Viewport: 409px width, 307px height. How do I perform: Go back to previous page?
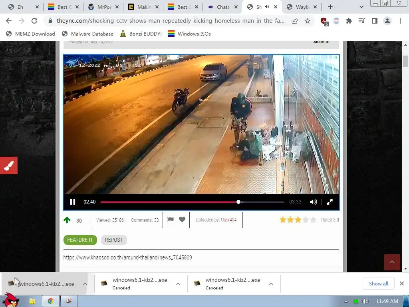pos(9,21)
